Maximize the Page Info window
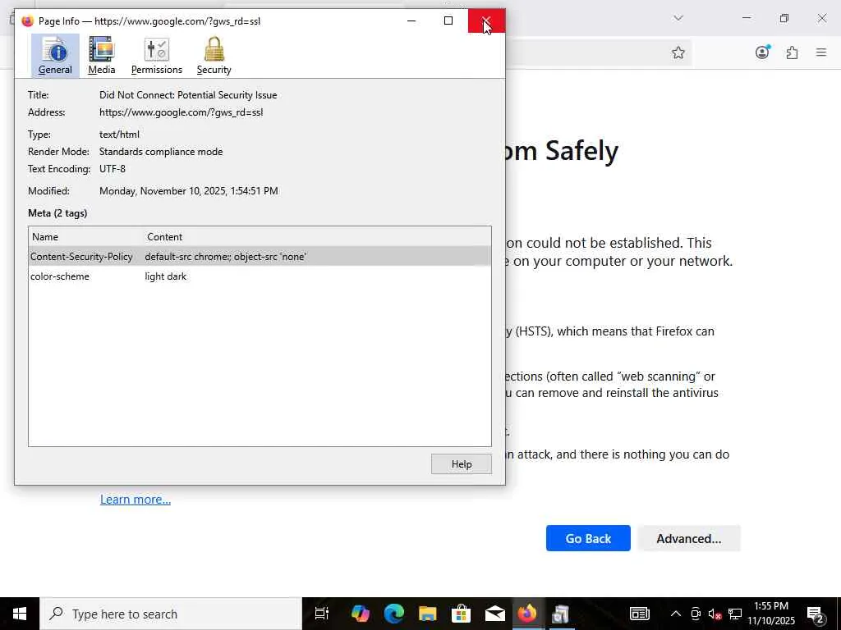The width and height of the screenshot is (841, 630). click(x=448, y=21)
